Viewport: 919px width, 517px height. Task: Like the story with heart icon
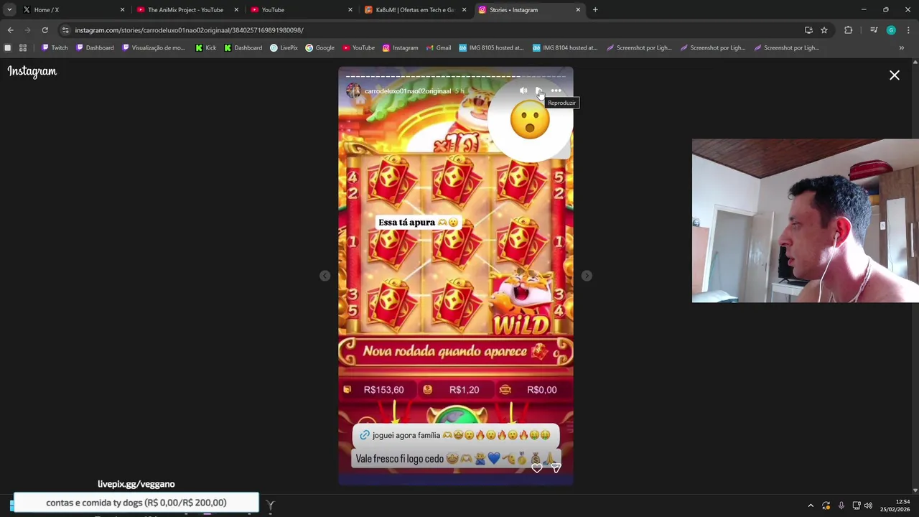click(x=537, y=468)
